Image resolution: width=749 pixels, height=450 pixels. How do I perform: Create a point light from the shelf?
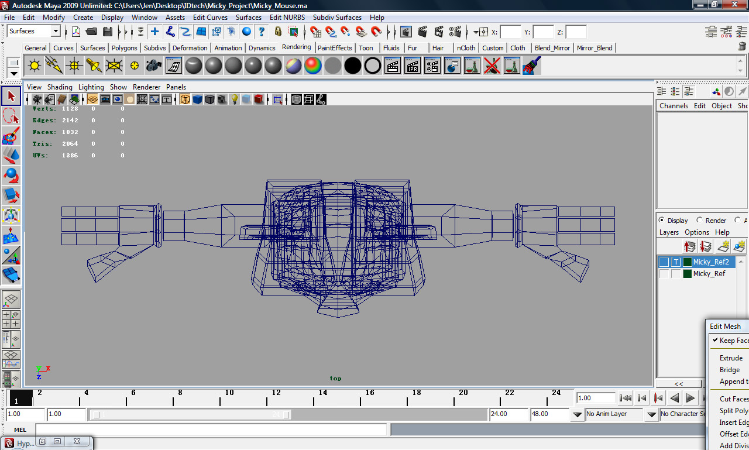click(x=74, y=66)
